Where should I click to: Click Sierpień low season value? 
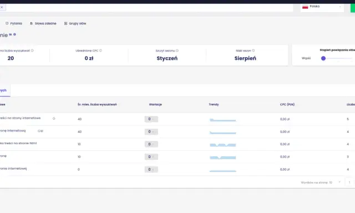click(245, 58)
